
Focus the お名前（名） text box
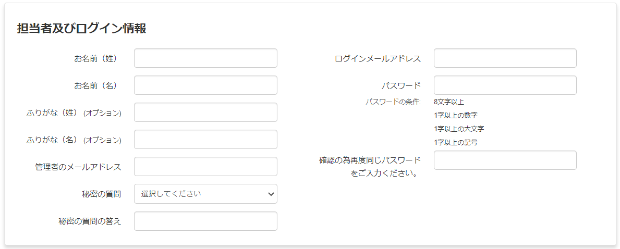pyautogui.click(x=205, y=85)
